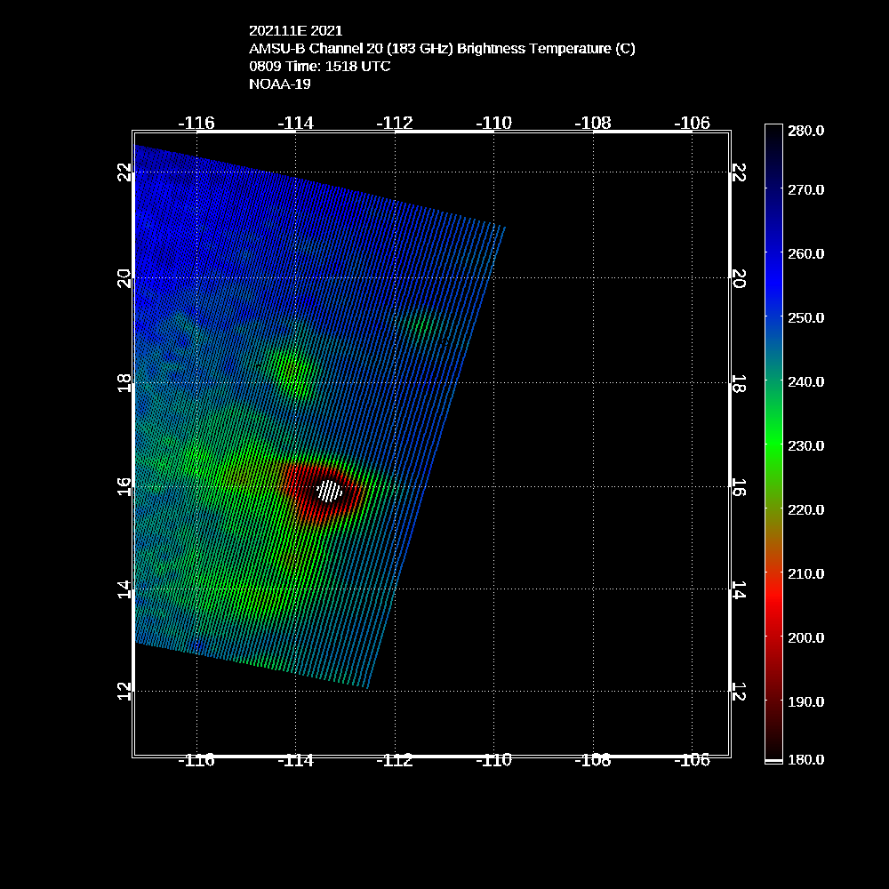Click latitude 20 on the right axis

point(739,278)
